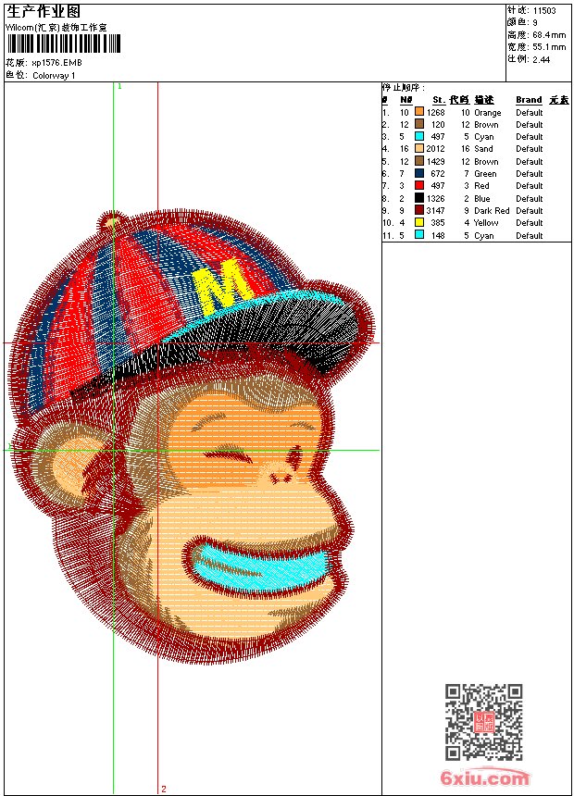Click the 'Red' description in row 7

pos(481,186)
